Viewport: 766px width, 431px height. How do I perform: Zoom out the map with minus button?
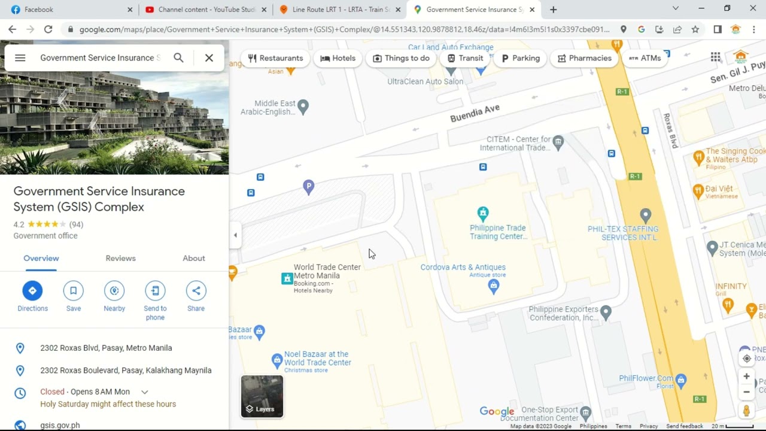click(x=746, y=392)
